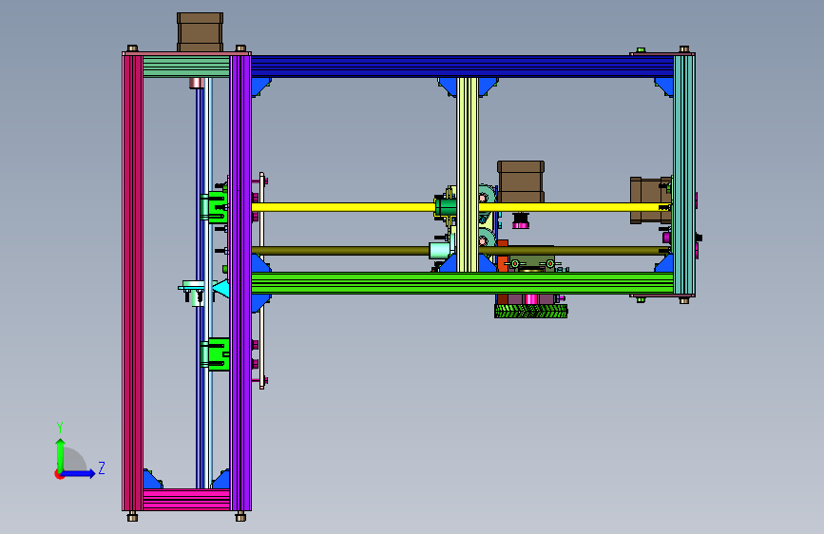Select the crimson vertical profile on far left

tap(132, 283)
